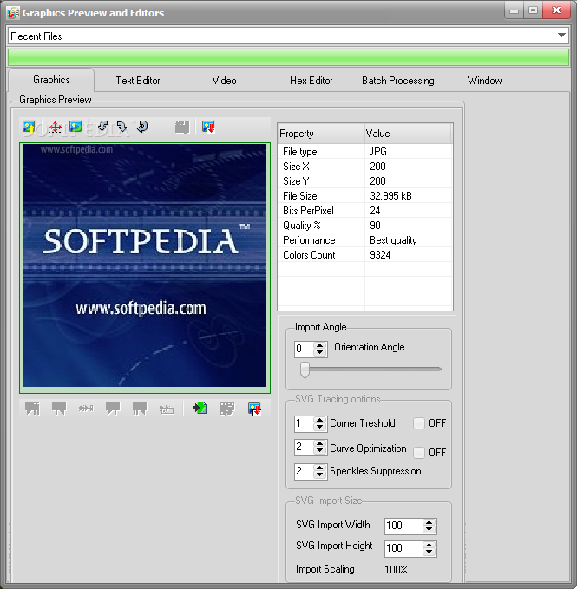Click the Orientation Angle slider handle

[x=305, y=370]
